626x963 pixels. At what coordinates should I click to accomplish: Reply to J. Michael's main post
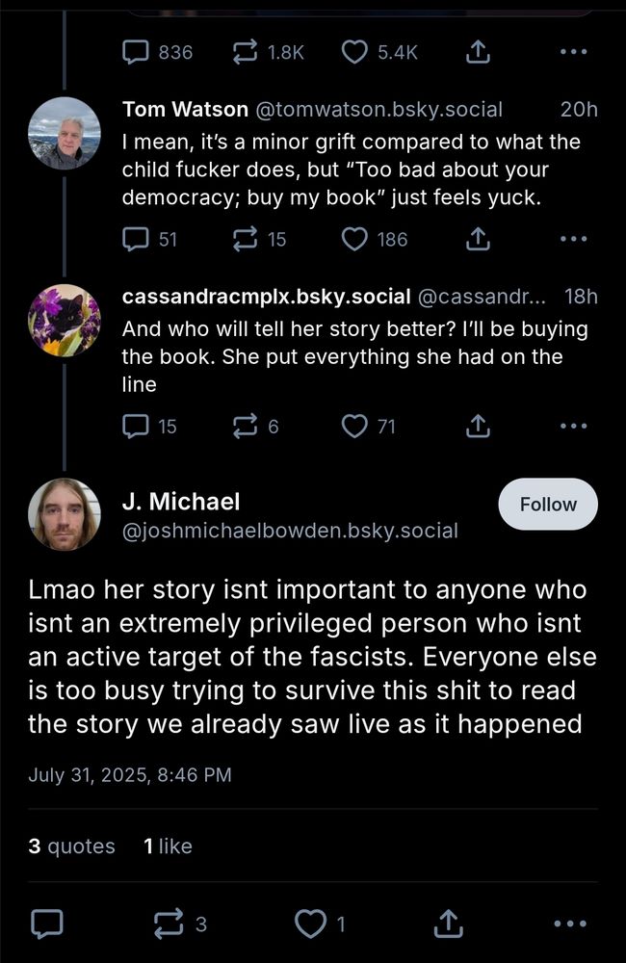coord(44,924)
